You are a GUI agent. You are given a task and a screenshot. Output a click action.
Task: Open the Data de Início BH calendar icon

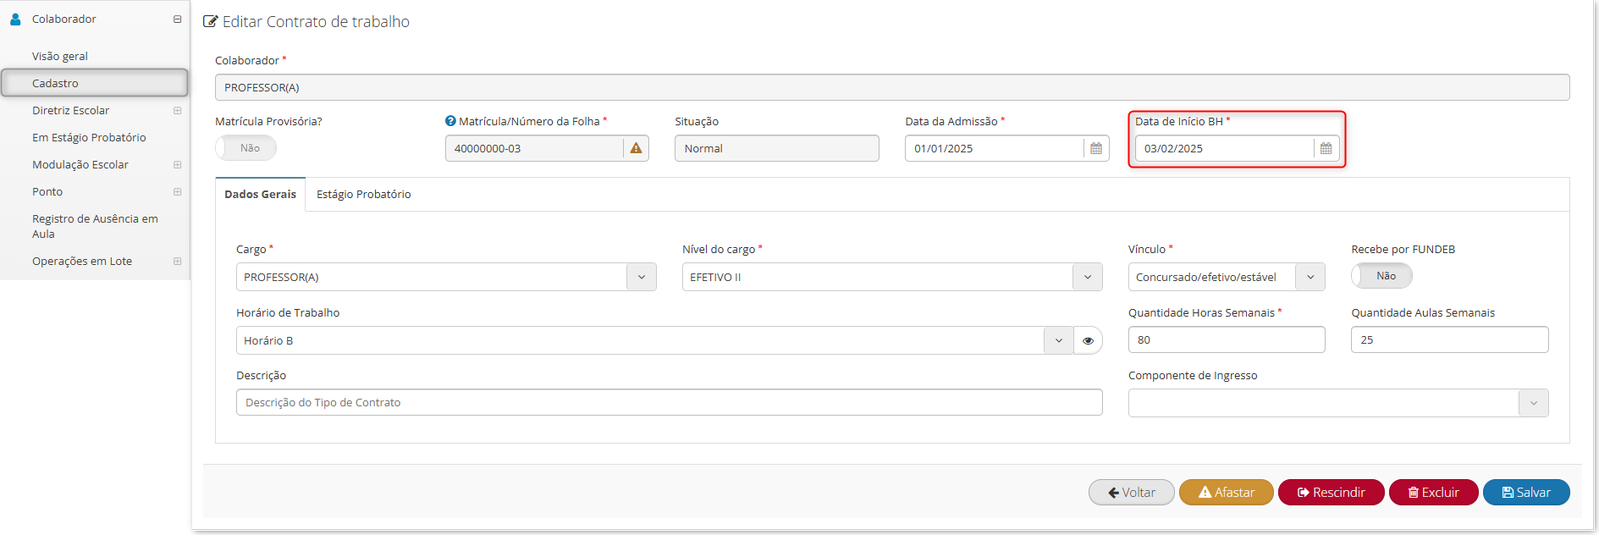pyautogui.click(x=1326, y=148)
